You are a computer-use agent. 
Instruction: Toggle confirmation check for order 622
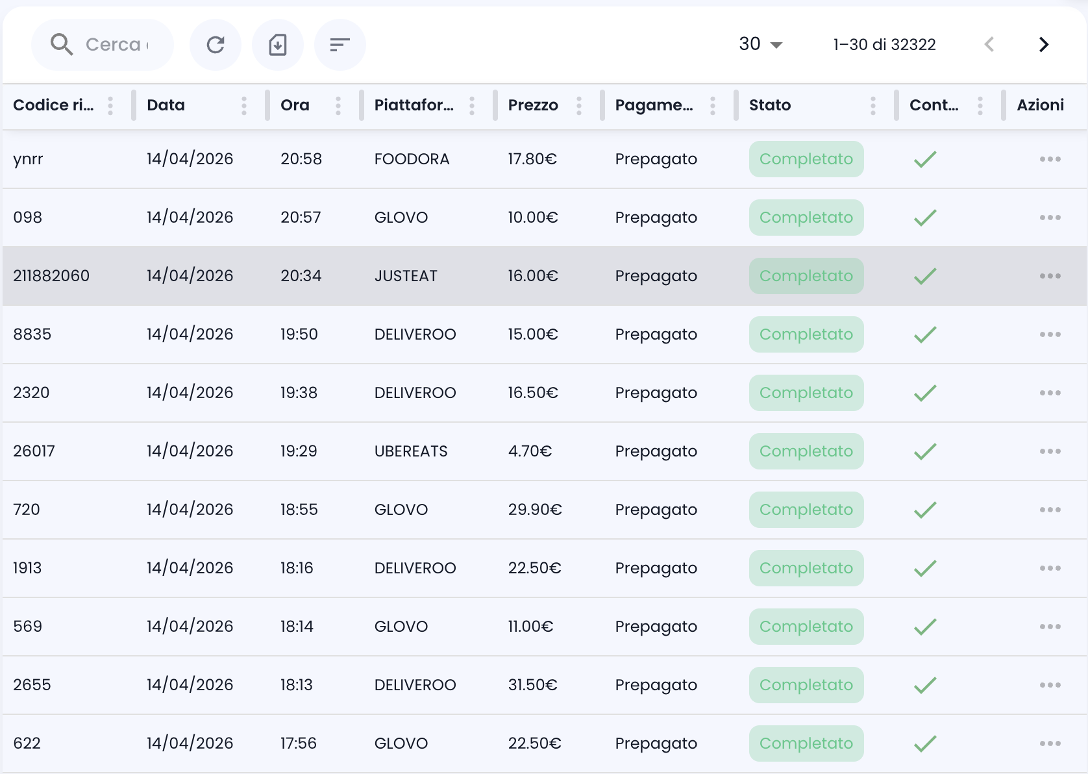924,743
